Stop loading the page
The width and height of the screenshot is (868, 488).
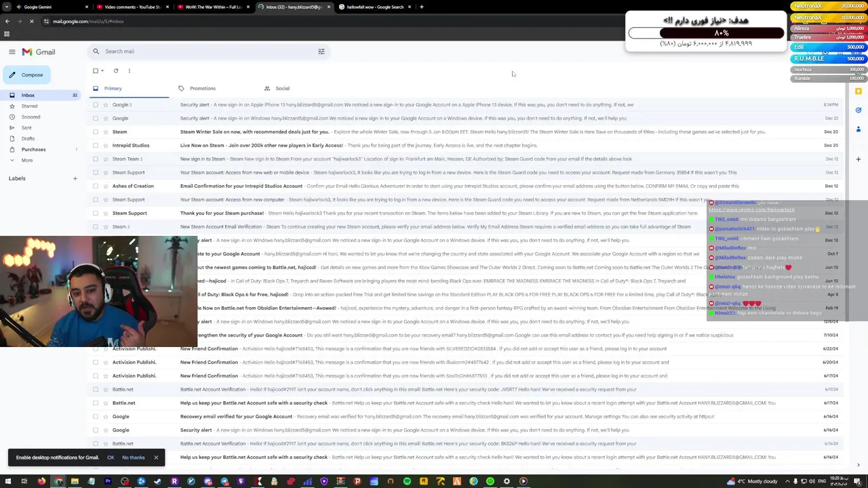coord(31,21)
